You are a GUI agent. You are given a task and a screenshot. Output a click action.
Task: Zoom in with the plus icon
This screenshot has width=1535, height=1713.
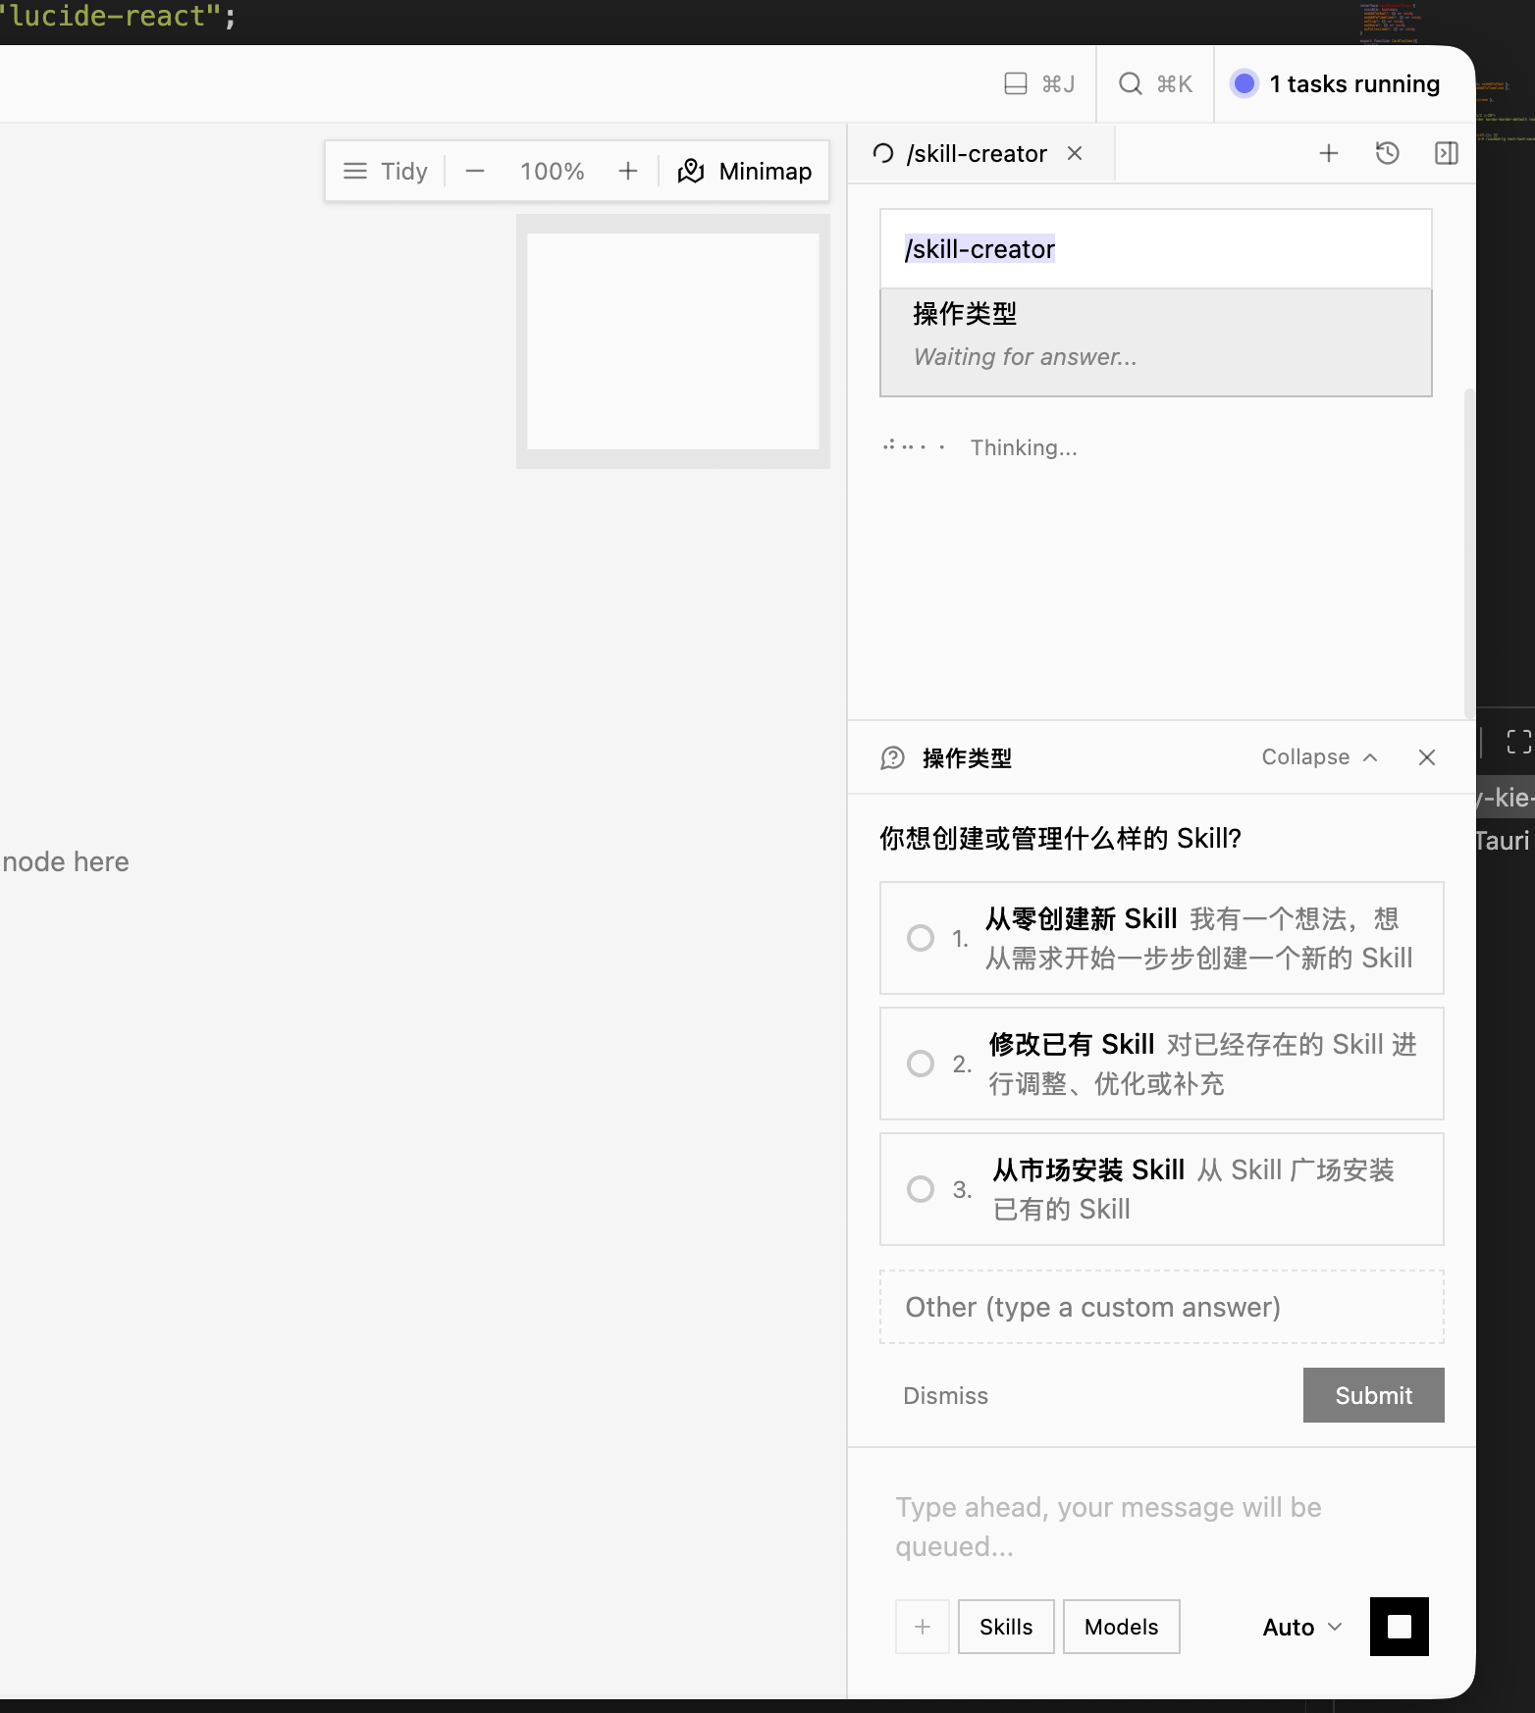click(628, 171)
